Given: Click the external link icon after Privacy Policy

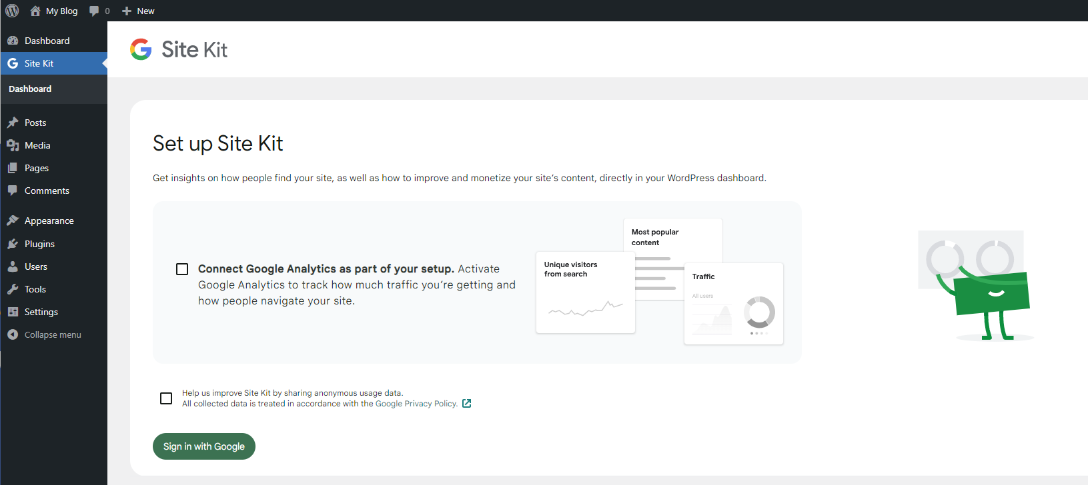Looking at the screenshot, I should 467,404.
